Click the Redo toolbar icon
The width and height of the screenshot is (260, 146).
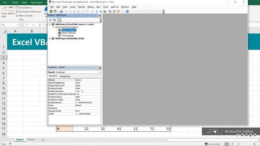click(x=88, y=11)
